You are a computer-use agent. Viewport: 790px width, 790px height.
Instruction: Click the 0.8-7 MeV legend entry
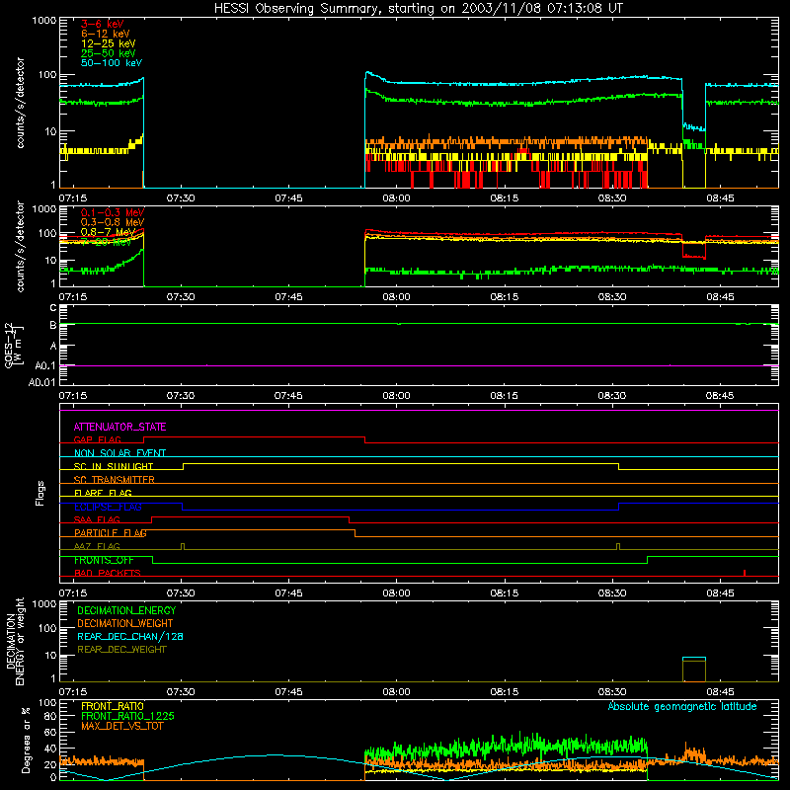click(109, 232)
